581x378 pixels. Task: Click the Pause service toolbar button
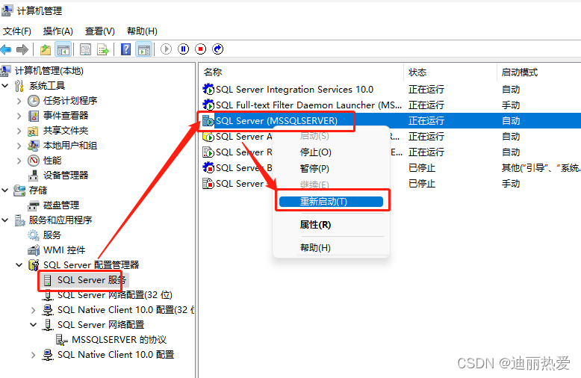point(184,49)
